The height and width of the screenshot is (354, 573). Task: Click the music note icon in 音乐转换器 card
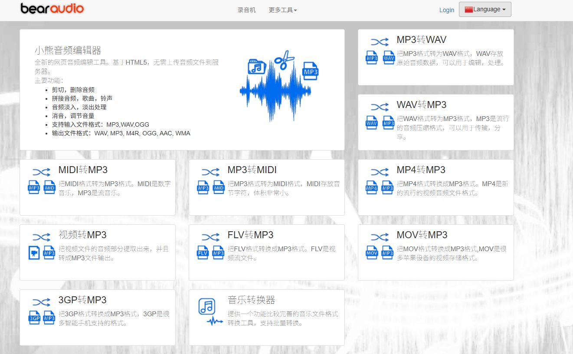click(x=207, y=306)
